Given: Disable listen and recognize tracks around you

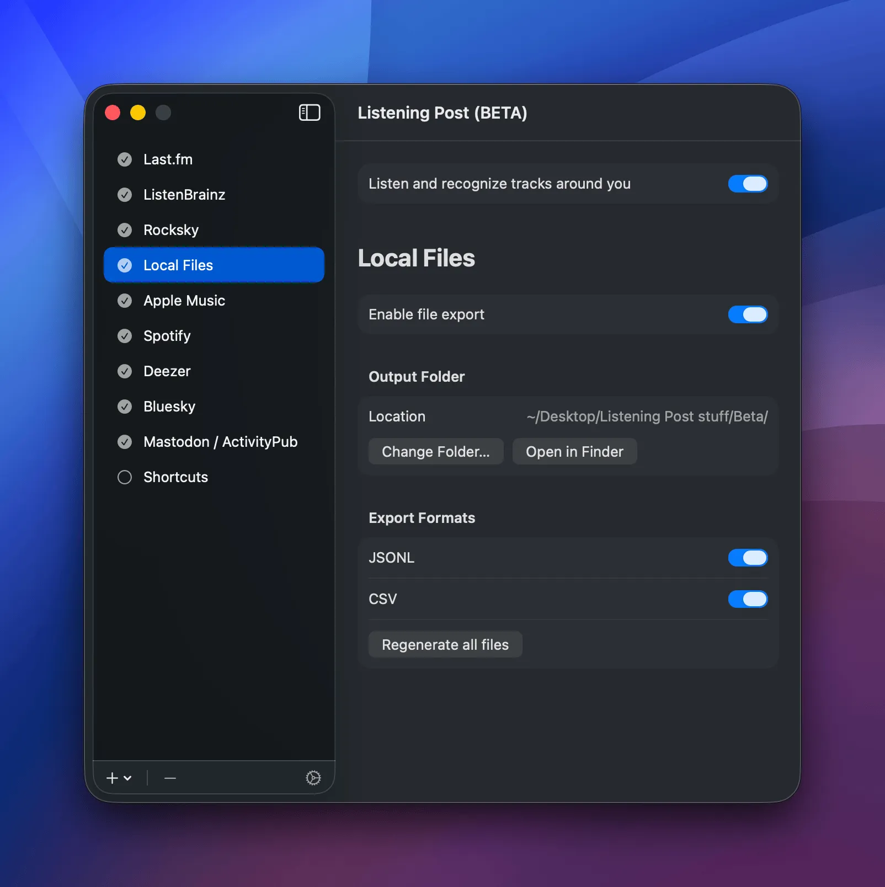Looking at the screenshot, I should (x=748, y=184).
